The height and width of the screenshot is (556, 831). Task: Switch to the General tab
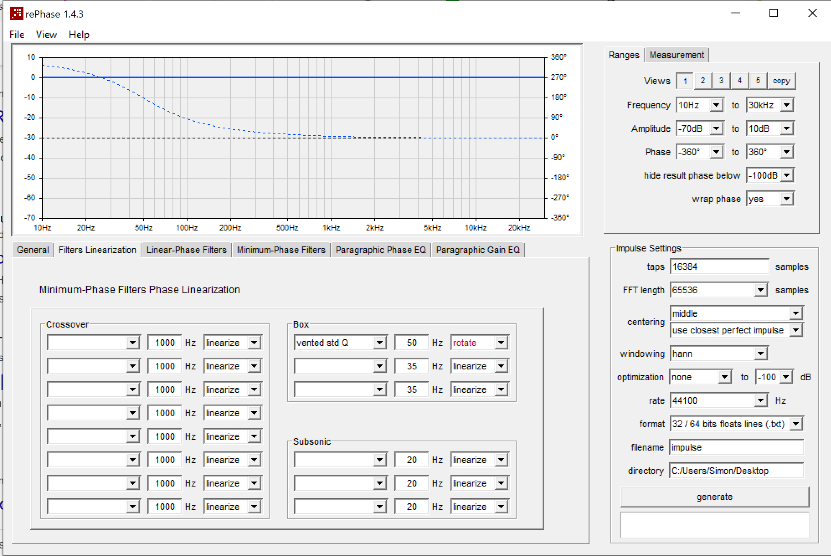tap(33, 250)
